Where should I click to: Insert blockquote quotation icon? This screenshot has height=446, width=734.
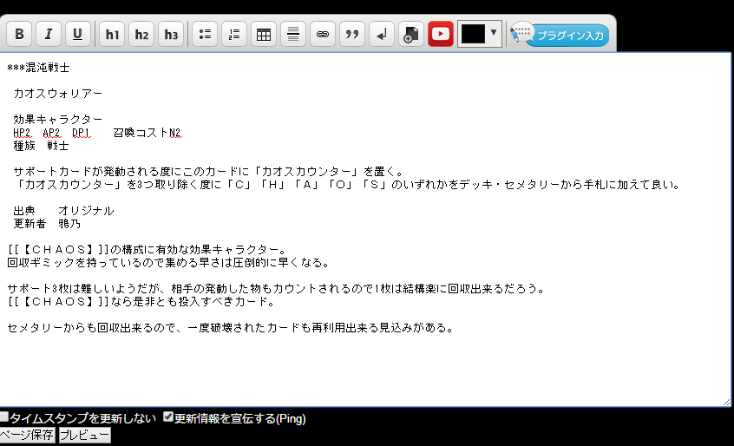click(352, 34)
